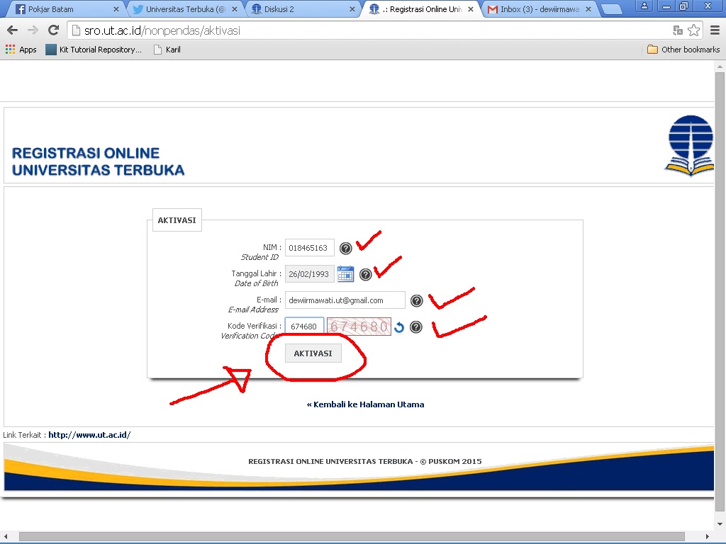
Task: Click the Chrome user profile icon
Action: (x=644, y=6)
